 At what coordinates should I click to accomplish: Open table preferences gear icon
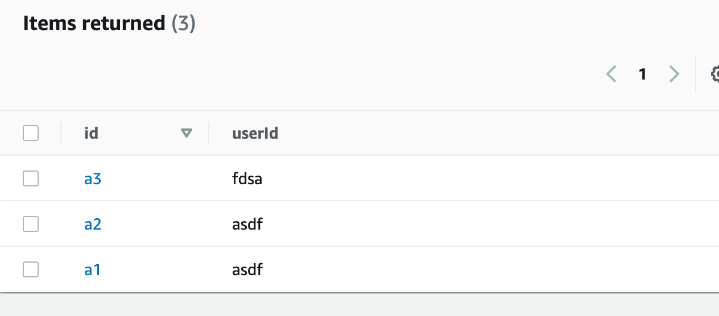tap(715, 74)
